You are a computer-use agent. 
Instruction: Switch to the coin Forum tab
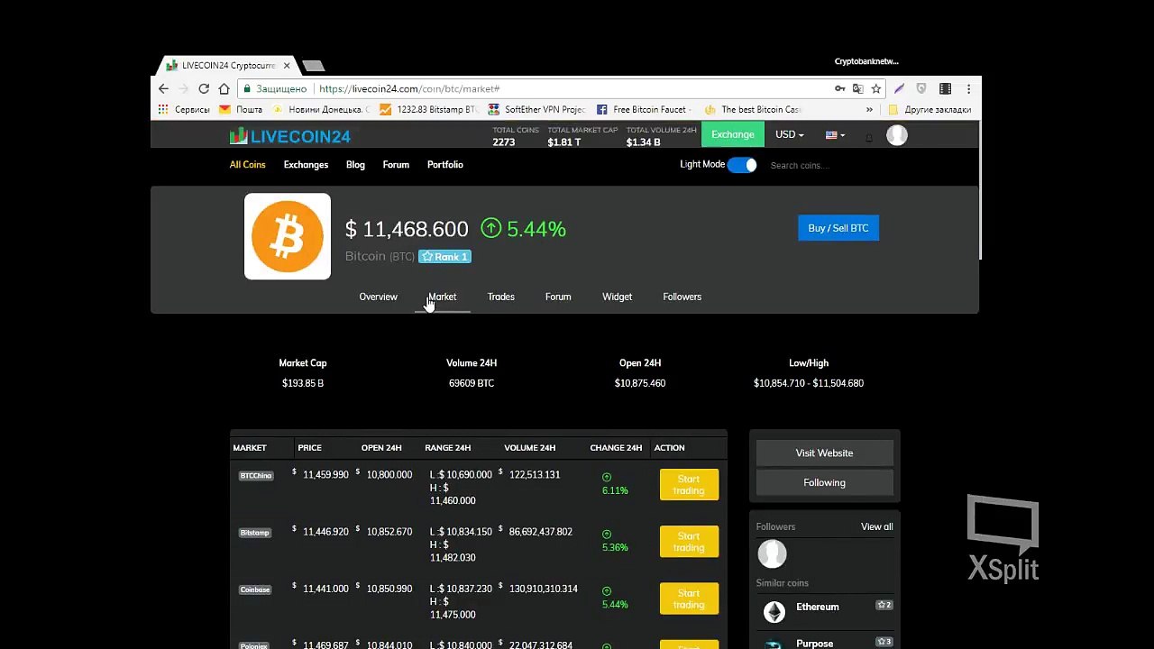(558, 297)
